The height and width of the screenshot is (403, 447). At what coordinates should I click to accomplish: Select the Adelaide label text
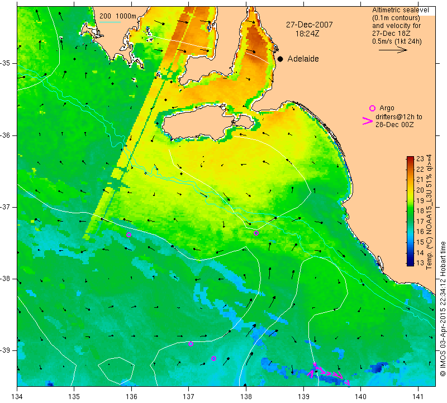coord(303,59)
